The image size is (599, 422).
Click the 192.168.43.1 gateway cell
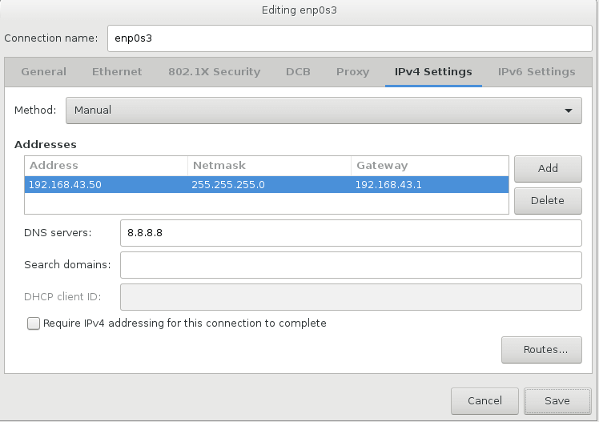tap(429, 185)
